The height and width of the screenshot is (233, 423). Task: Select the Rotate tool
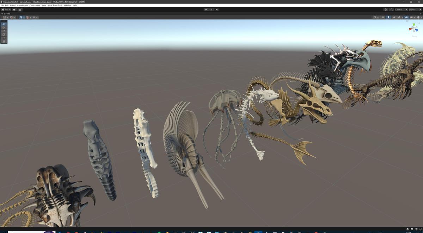pyautogui.click(x=4, y=31)
